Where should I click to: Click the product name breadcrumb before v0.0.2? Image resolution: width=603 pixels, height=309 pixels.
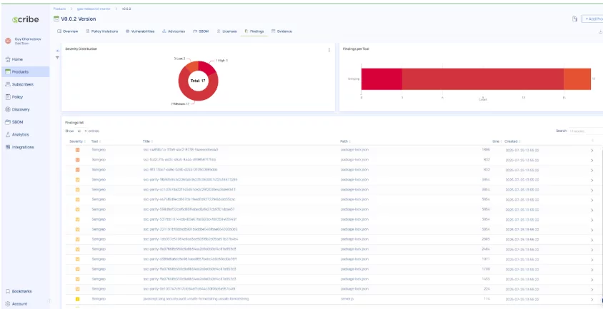pos(94,9)
